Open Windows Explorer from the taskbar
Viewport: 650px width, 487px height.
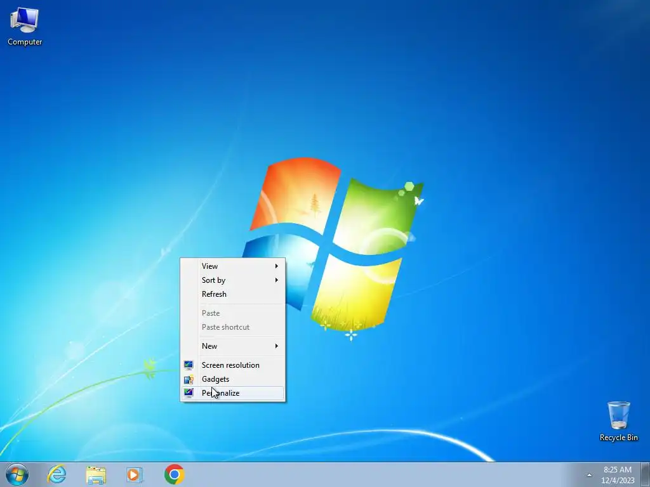pyautogui.click(x=96, y=474)
